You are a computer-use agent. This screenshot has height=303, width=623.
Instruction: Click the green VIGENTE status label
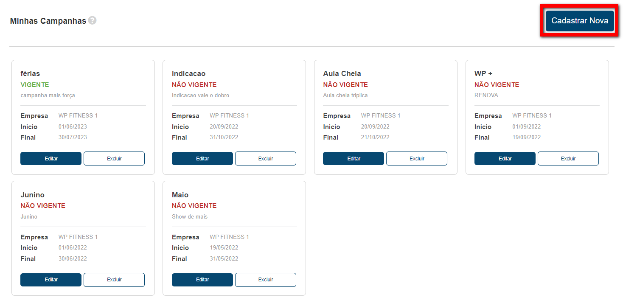pos(35,85)
